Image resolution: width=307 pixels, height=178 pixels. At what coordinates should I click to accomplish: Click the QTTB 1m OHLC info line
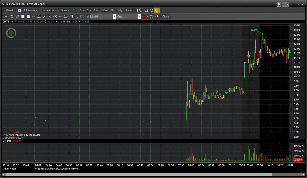(x=46, y=22)
